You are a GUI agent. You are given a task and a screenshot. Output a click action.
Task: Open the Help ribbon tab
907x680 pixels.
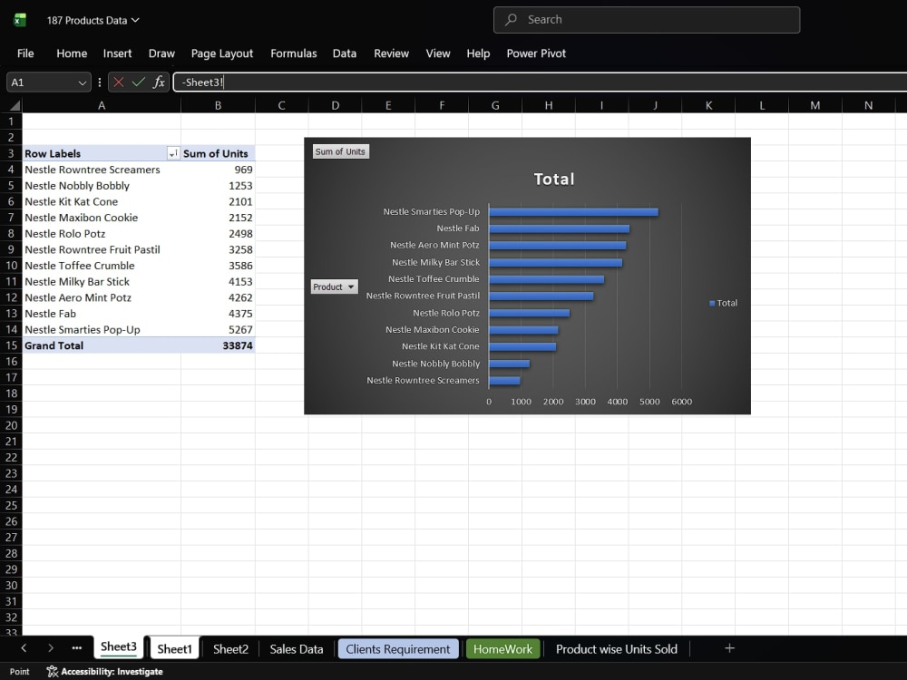coord(478,53)
